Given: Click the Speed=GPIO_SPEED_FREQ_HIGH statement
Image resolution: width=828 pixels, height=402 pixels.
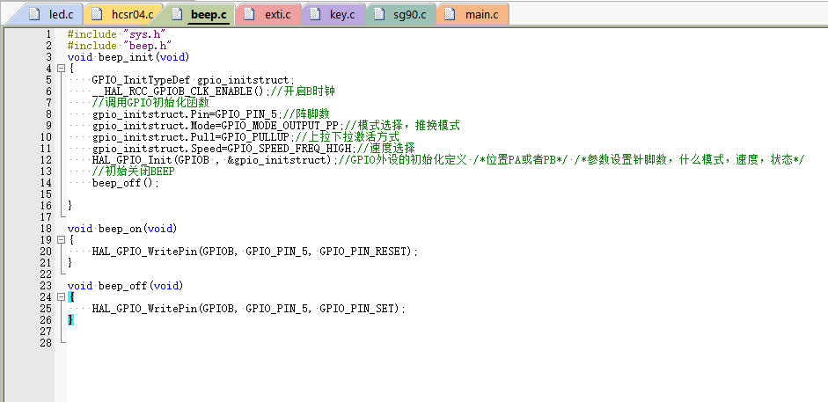Looking at the screenshot, I should pyautogui.click(x=223, y=149).
